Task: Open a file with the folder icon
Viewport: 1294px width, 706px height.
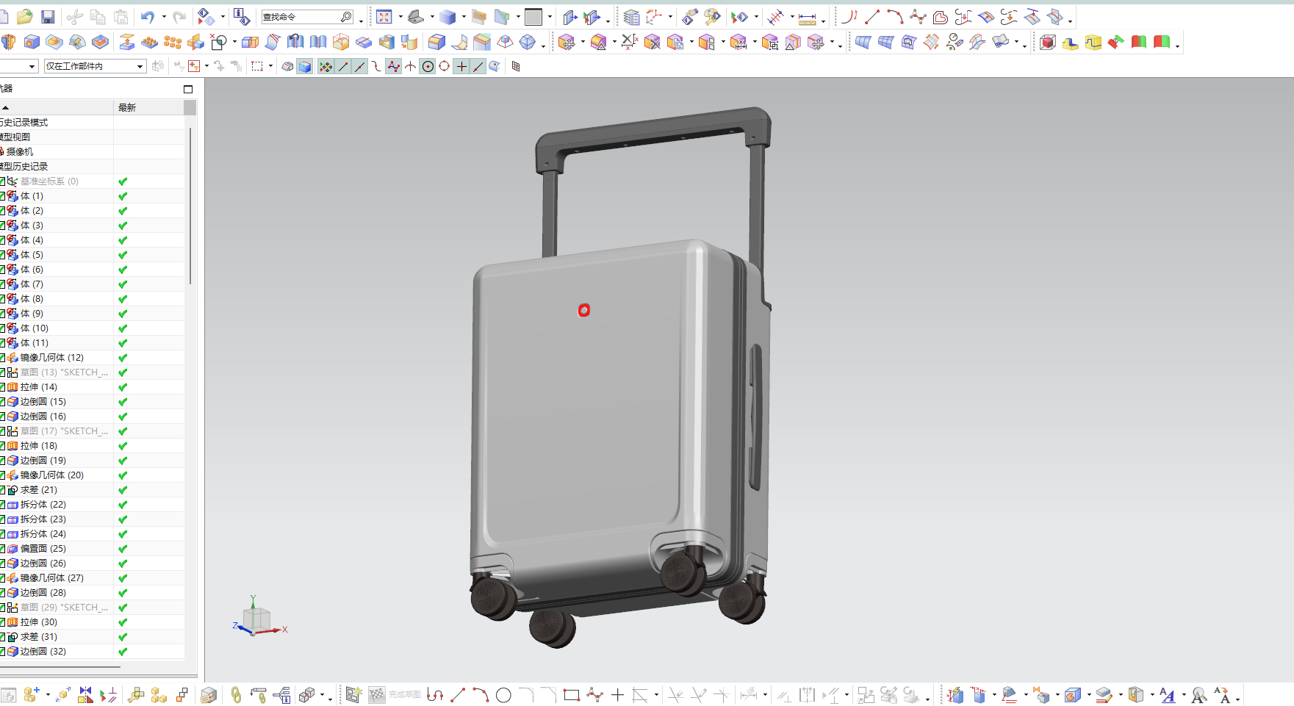Action: 25,17
